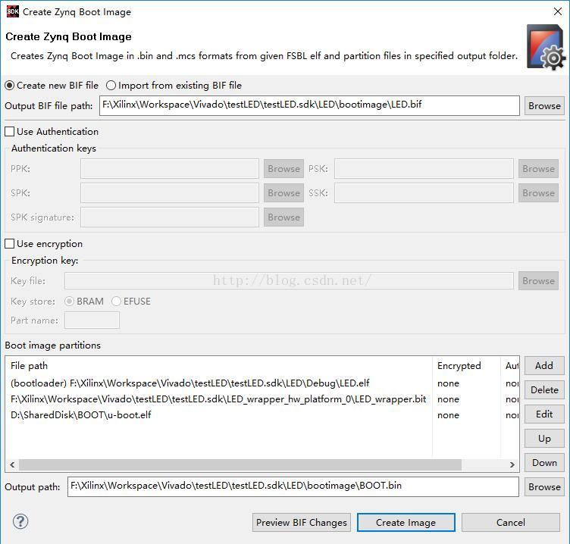
Task: Click the Output path field for BOOT.bin
Action: tap(293, 486)
